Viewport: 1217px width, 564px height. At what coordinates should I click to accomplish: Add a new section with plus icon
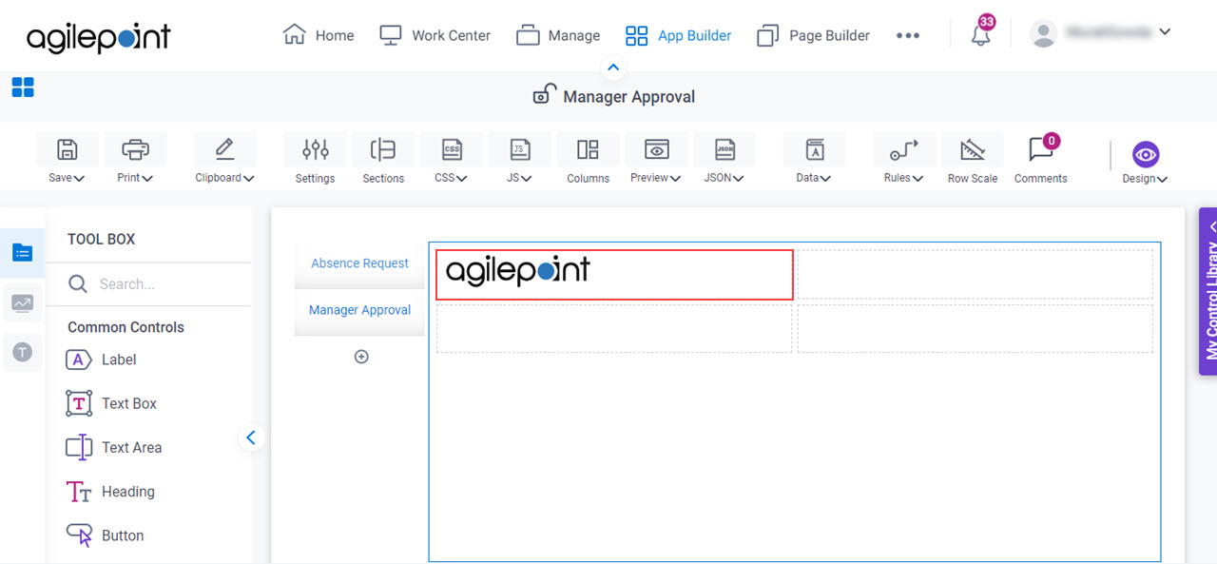click(361, 357)
